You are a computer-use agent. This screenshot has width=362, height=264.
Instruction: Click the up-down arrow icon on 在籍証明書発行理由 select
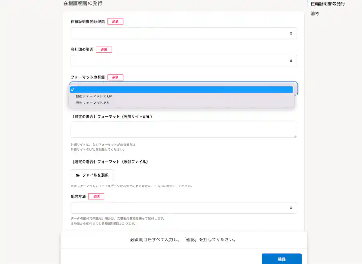291,32
